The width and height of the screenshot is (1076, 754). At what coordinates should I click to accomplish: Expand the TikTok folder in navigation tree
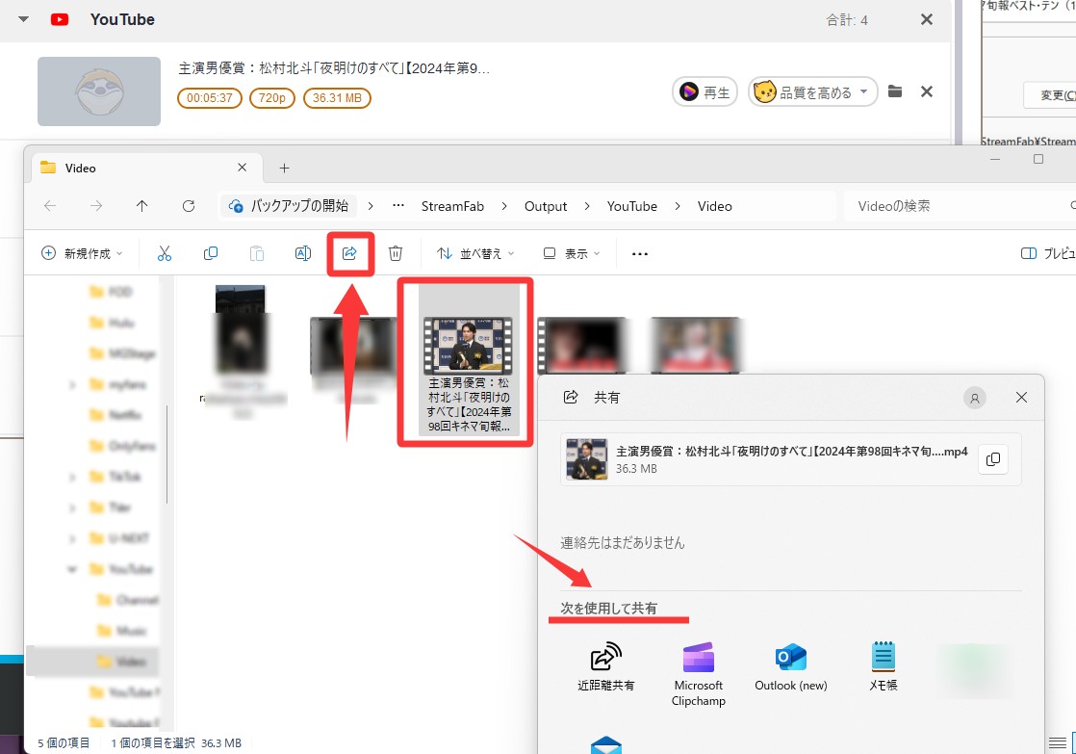point(72,477)
